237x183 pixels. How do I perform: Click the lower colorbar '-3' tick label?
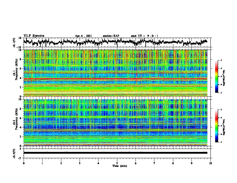221,110
